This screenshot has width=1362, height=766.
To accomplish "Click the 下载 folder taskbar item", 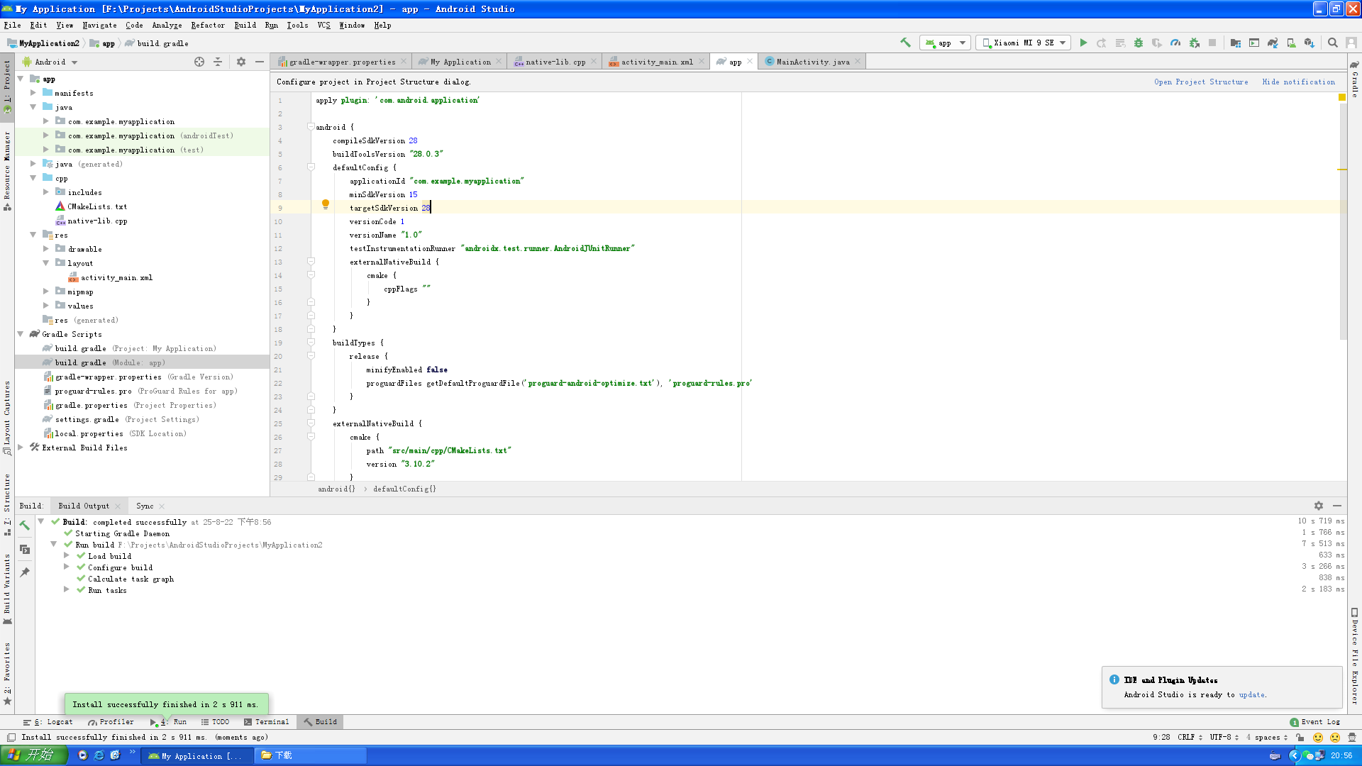I will (312, 755).
